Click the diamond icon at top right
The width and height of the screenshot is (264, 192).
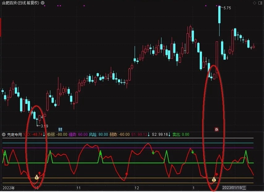click(x=254, y=3)
